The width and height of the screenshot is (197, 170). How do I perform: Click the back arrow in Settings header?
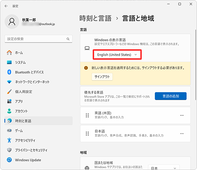tap(6, 6)
